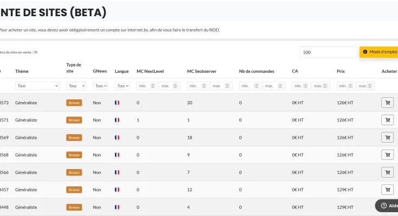Viewport: 398px width, 216px height.
Task: Sort by Nb de commandes column header
Action: click(256, 71)
